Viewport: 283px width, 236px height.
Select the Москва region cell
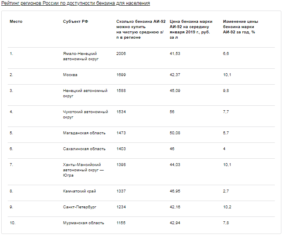point(70,75)
